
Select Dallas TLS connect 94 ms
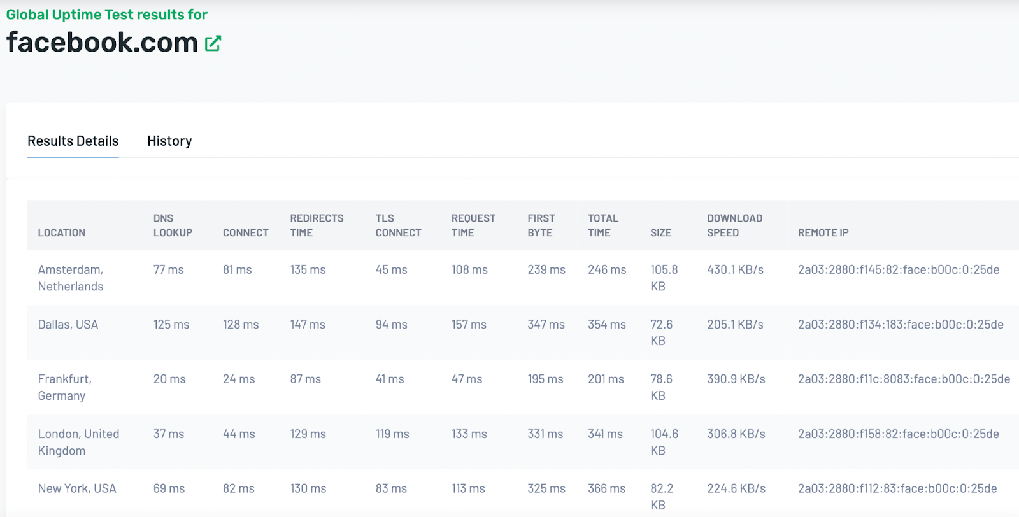click(x=392, y=325)
